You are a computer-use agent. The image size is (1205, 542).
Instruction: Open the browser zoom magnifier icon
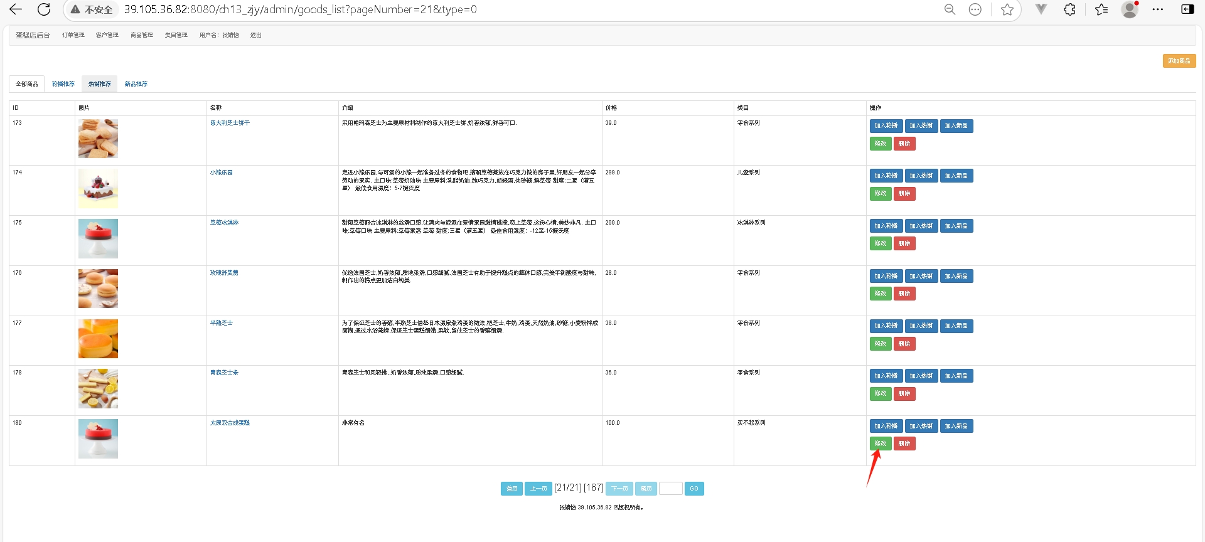pyautogui.click(x=950, y=9)
